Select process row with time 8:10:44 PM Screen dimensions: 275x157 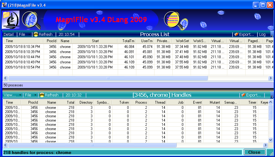138,57
